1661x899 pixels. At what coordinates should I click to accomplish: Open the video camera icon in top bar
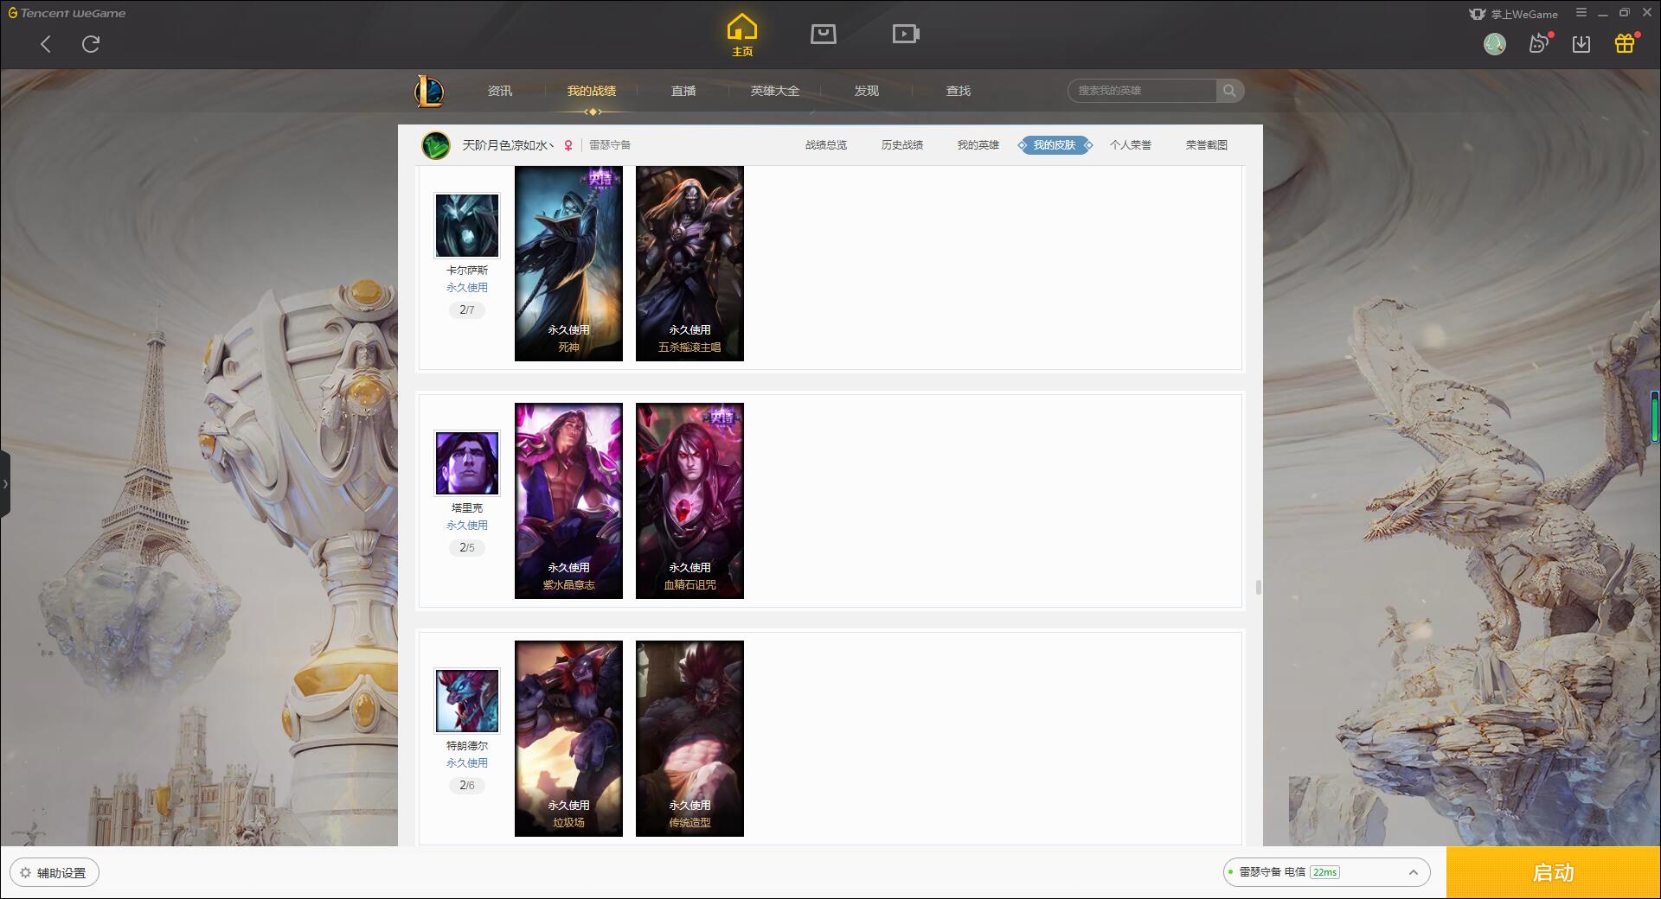coord(906,34)
